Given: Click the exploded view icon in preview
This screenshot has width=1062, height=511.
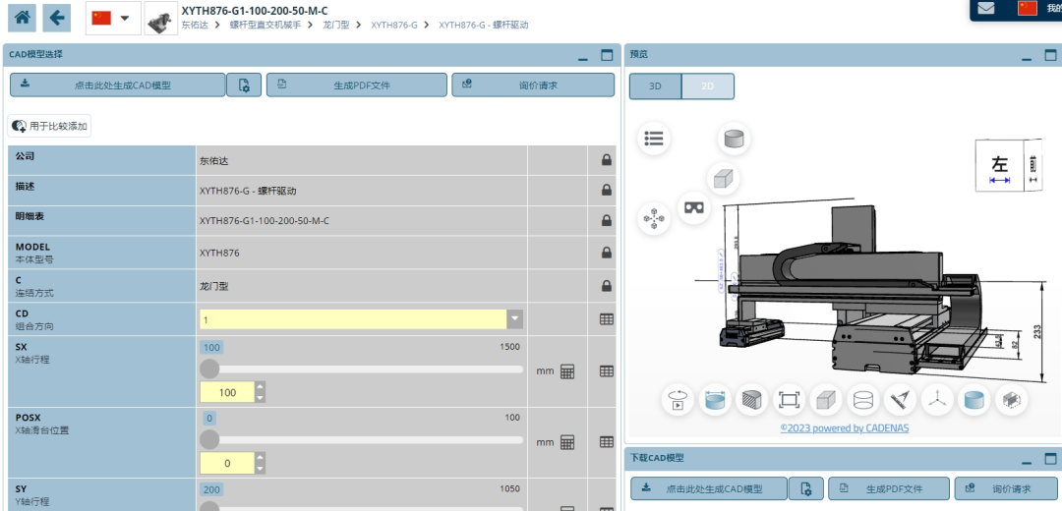Looking at the screenshot, I should [x=654, y=218].
